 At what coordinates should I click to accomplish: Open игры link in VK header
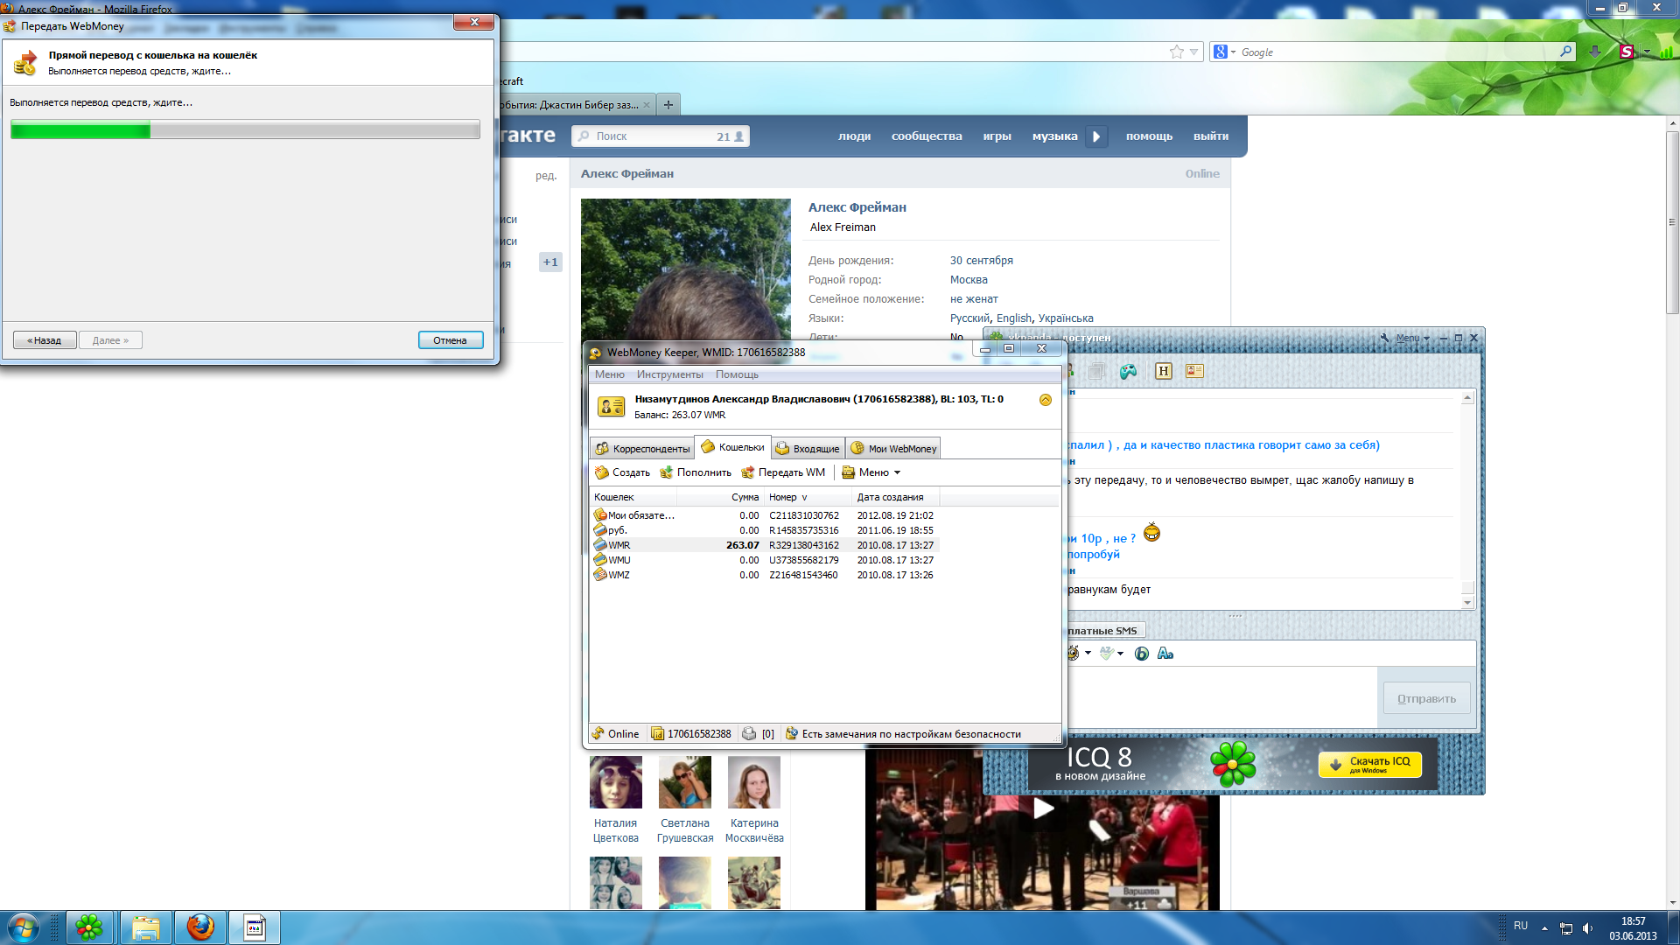click(997, 136)
